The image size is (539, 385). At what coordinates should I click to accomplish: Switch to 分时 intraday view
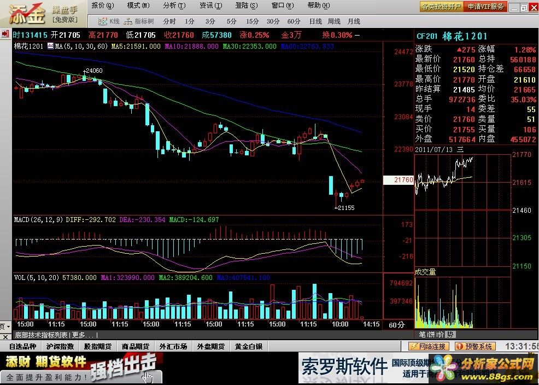click(169, 21)
